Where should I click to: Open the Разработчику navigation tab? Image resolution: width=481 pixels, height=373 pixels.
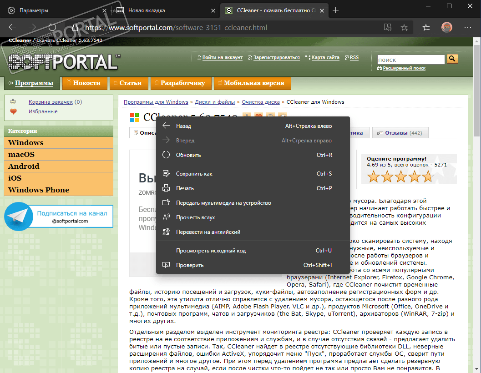tap(181, 83)
